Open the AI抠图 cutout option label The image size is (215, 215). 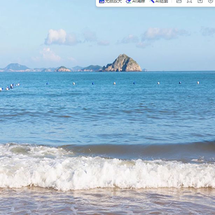(x=162, y=1)
